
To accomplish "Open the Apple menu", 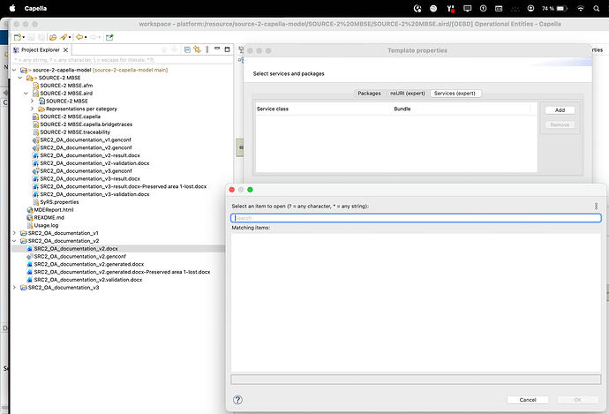I will [12, 8].
